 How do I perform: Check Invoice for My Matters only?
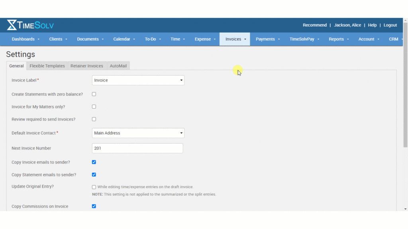pyautogui.click(x=94, y=107)
